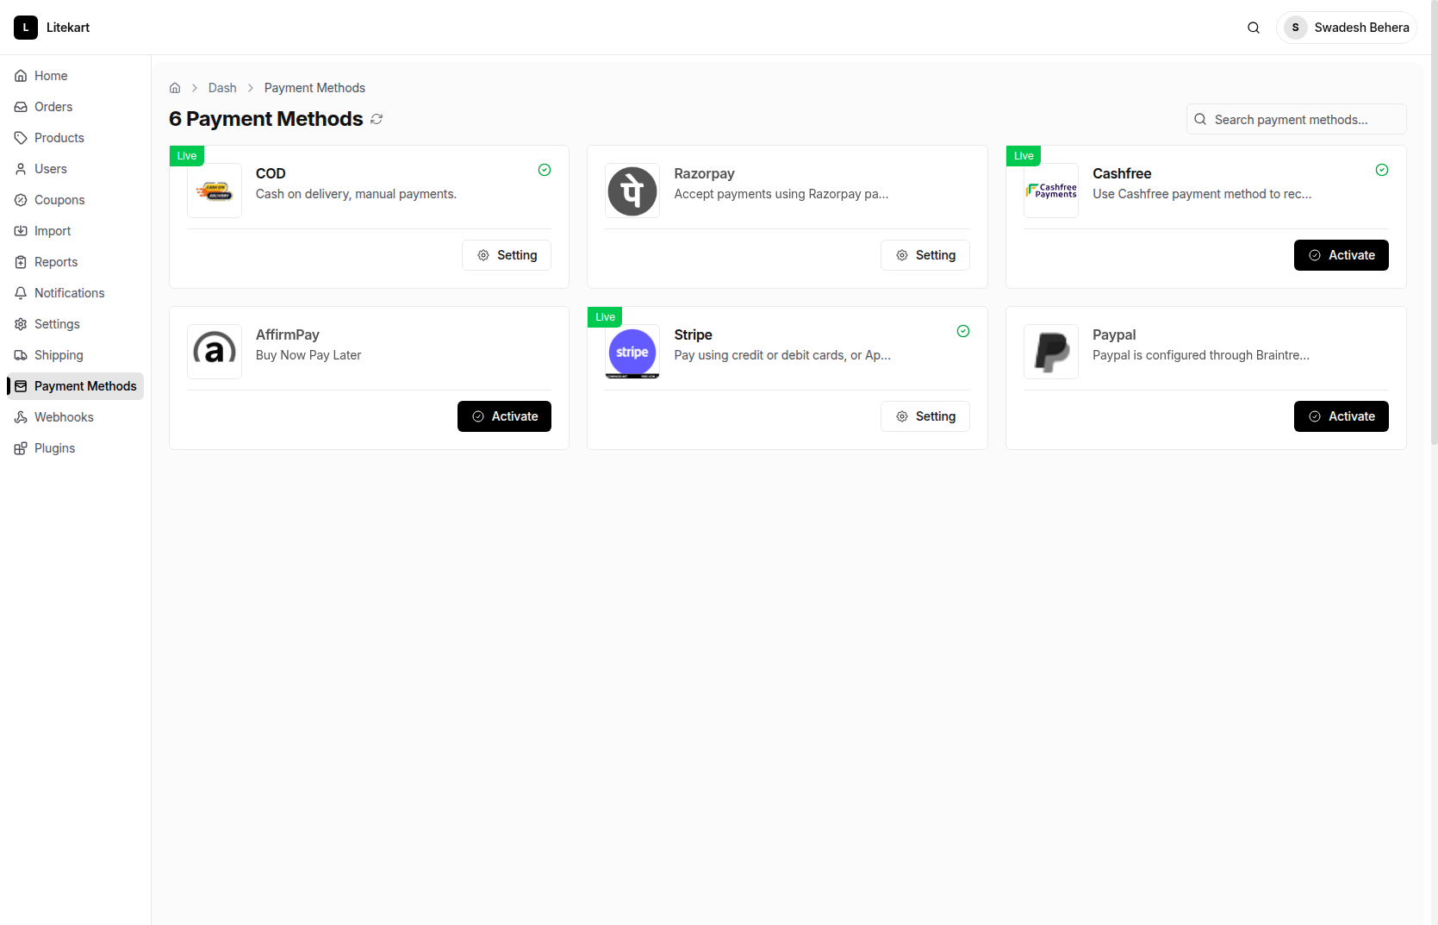Viewport: 1438px width, 925px height.
Task: Click 'Cash on delivery, manual payments.' text
Action: point(356,194)
